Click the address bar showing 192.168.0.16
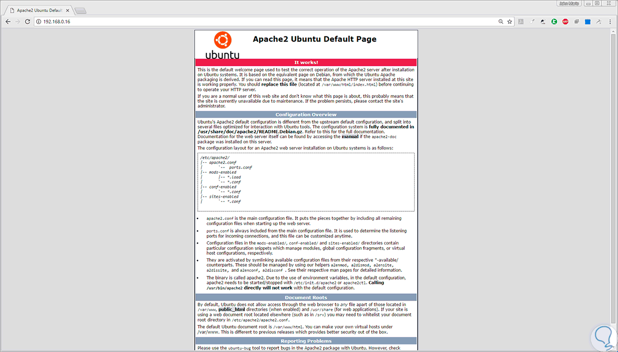618x352 pixels. pyautogui.click(x=268, y=22)
